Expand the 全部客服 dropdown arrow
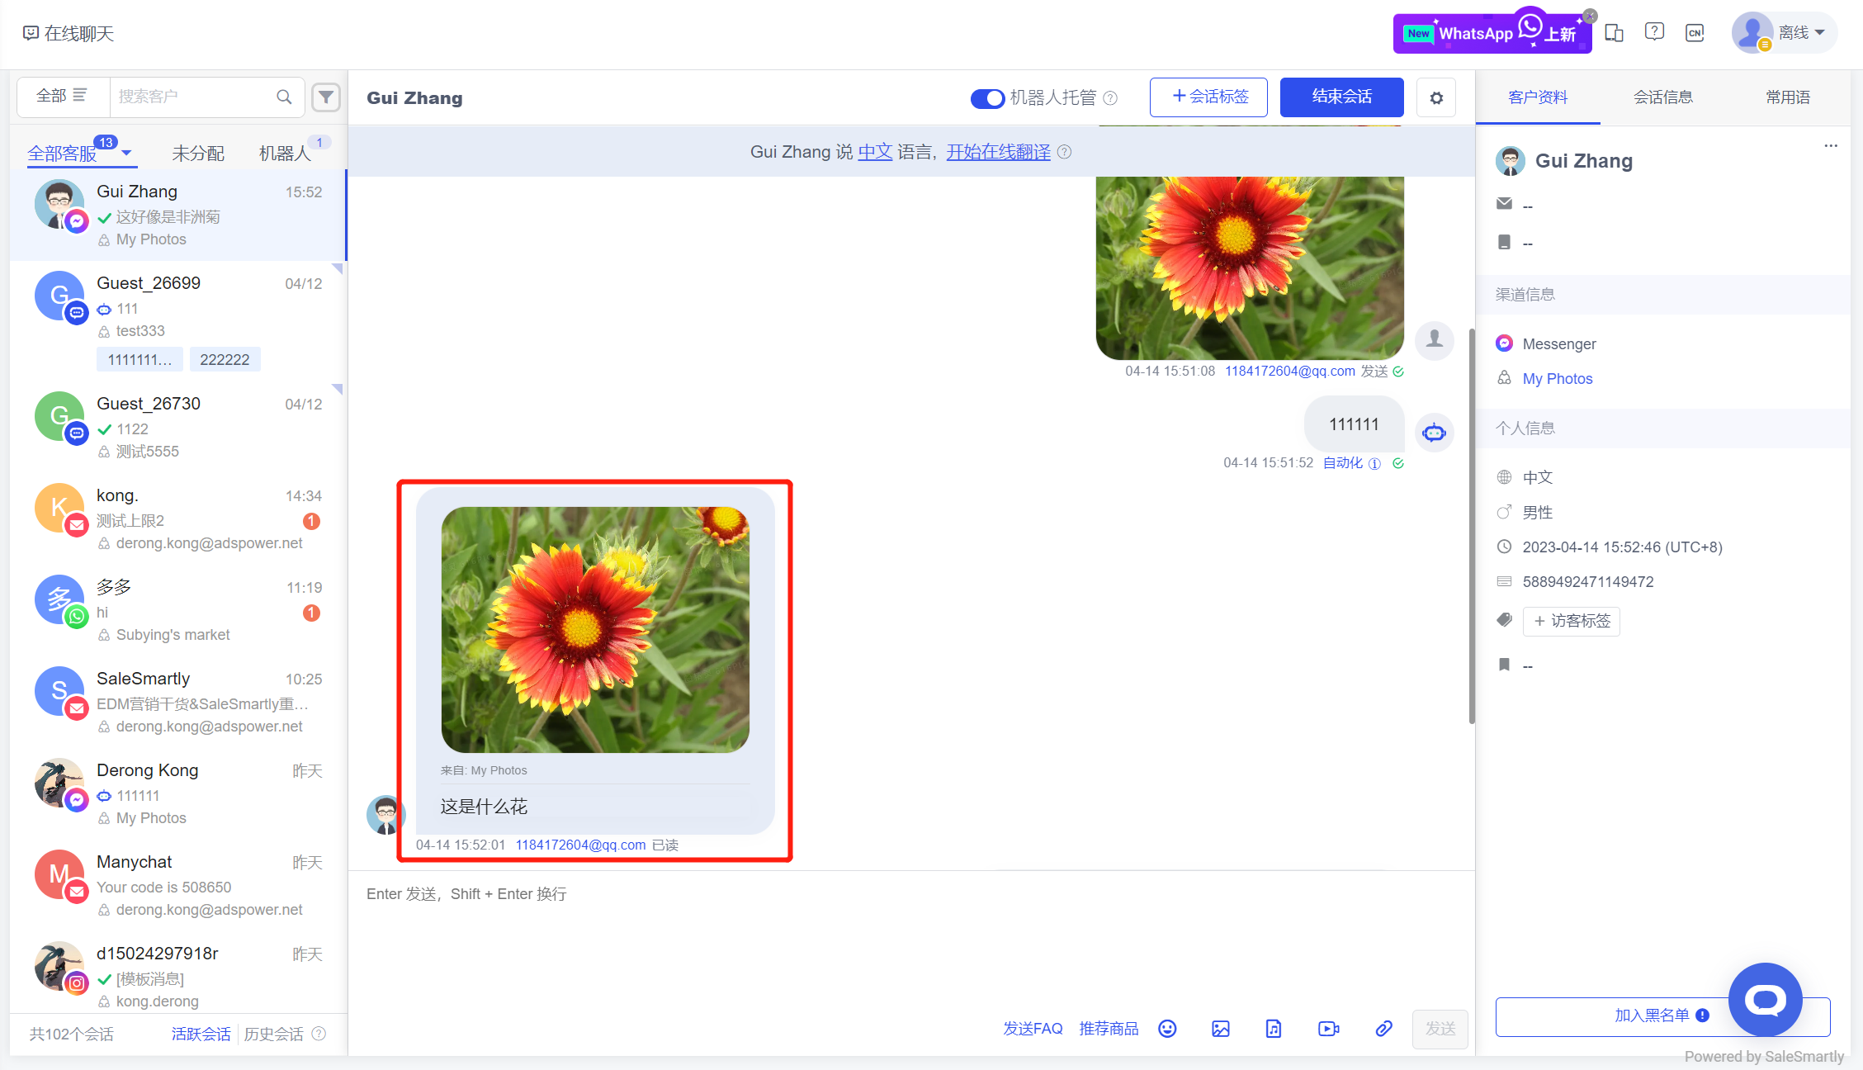This screenshot has height=1070, width=1863. (x=126, y=154)
